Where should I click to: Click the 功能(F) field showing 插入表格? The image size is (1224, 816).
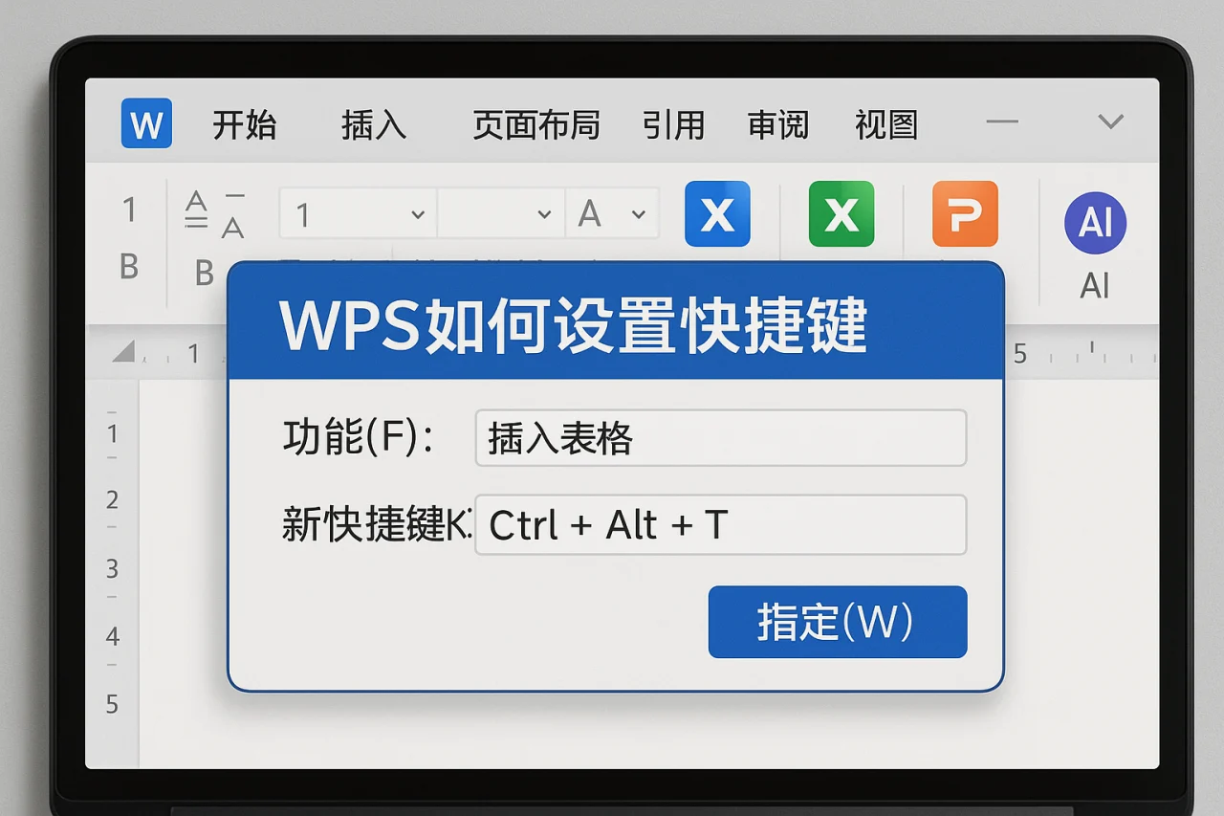pyautogui.click(x=720, y=438)
